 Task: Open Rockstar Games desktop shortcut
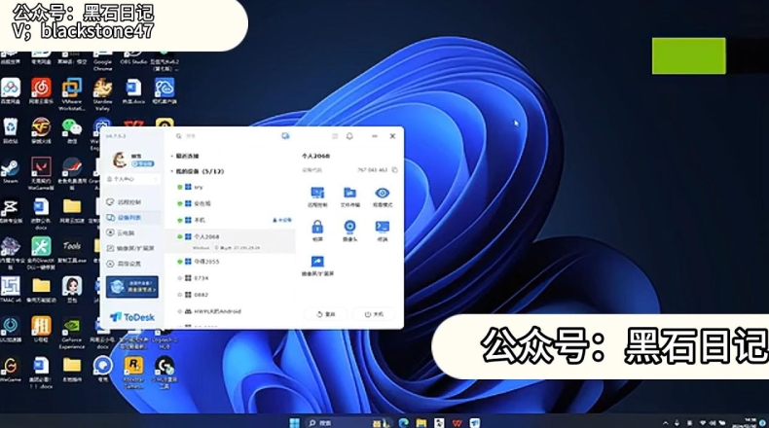133,373
